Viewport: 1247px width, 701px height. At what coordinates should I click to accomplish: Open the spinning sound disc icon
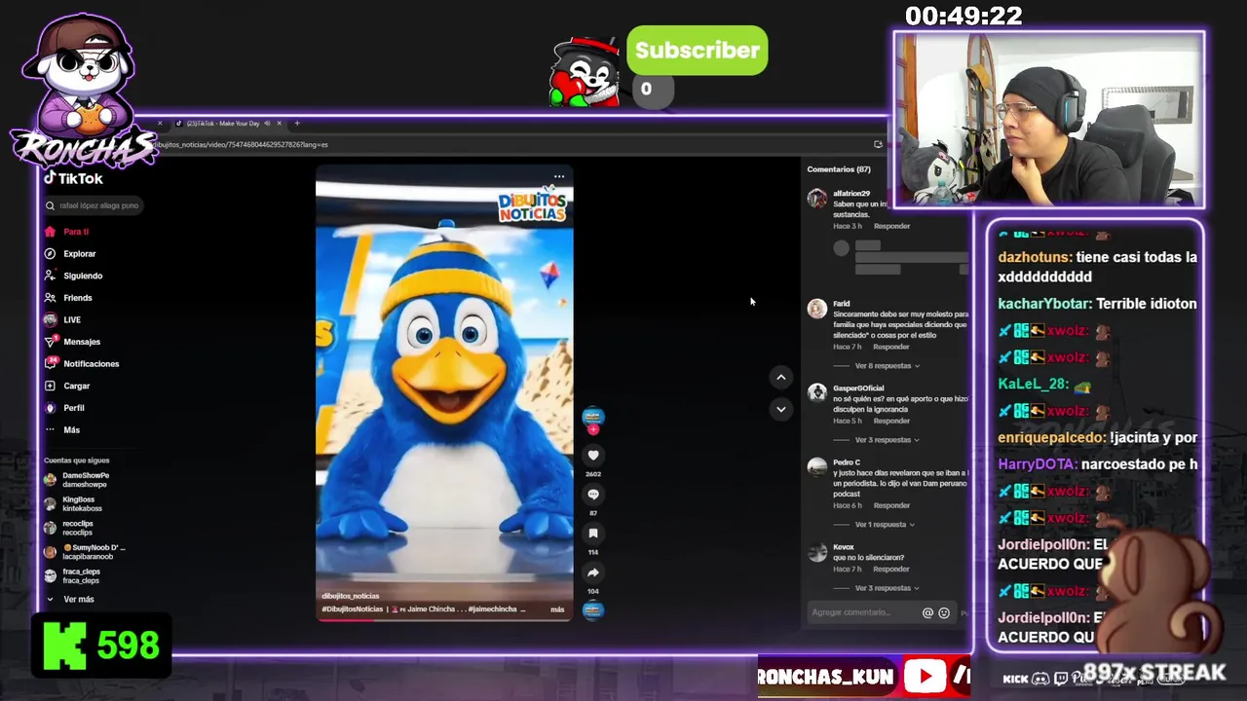[592, 610]
